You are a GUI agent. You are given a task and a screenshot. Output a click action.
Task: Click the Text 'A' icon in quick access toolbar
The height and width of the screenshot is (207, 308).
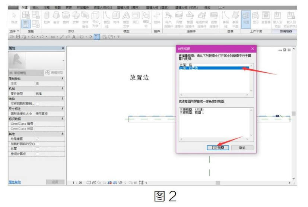click(x=74, y=37)
